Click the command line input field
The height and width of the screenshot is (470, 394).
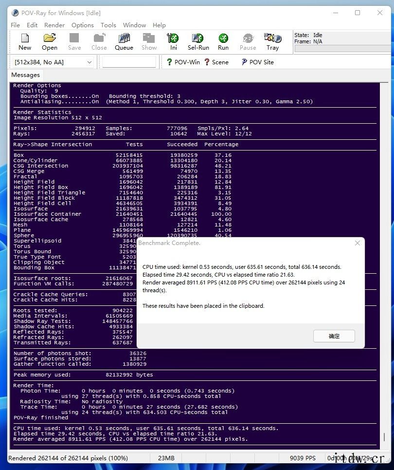tap(129, 62)
